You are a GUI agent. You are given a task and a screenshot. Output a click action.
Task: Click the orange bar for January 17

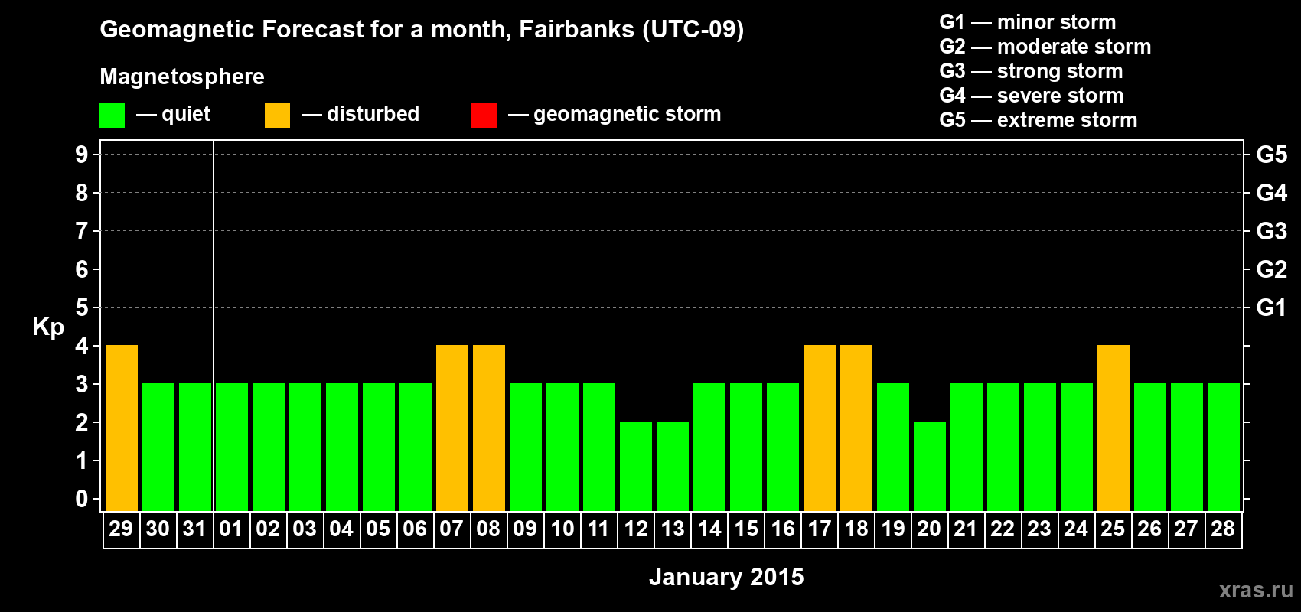coord(820,428)
